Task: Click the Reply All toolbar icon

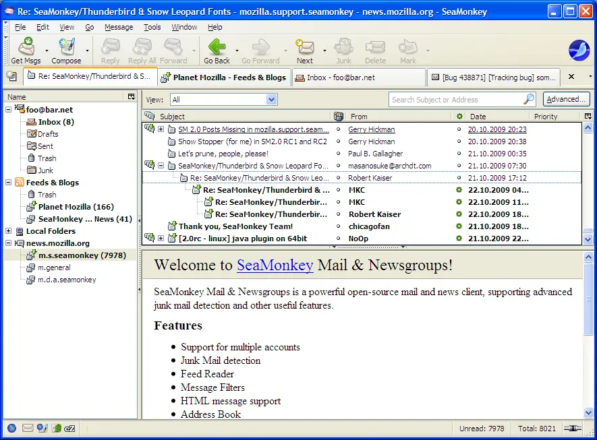Action: coord(142,46)
